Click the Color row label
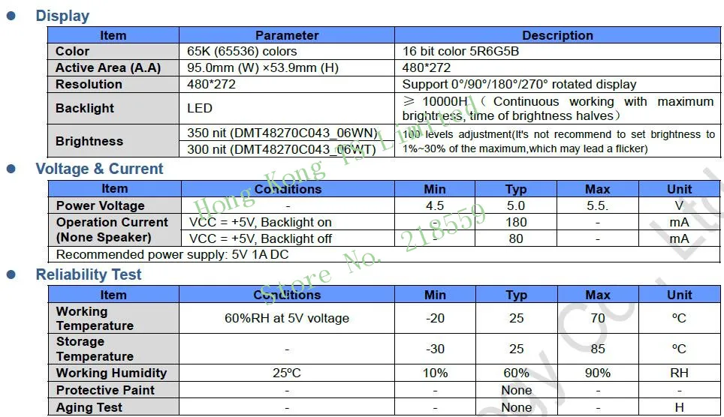Image resolution: width=724 pixels, height=417 pixels. (x=73, y=51)
